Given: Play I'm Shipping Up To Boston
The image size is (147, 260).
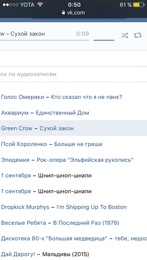Looking at the screenshot, I should (92, 207).
